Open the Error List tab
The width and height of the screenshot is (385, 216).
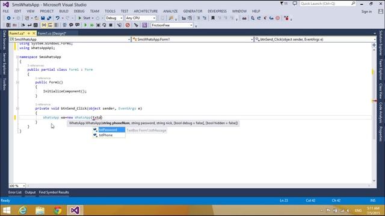[15, 193]
